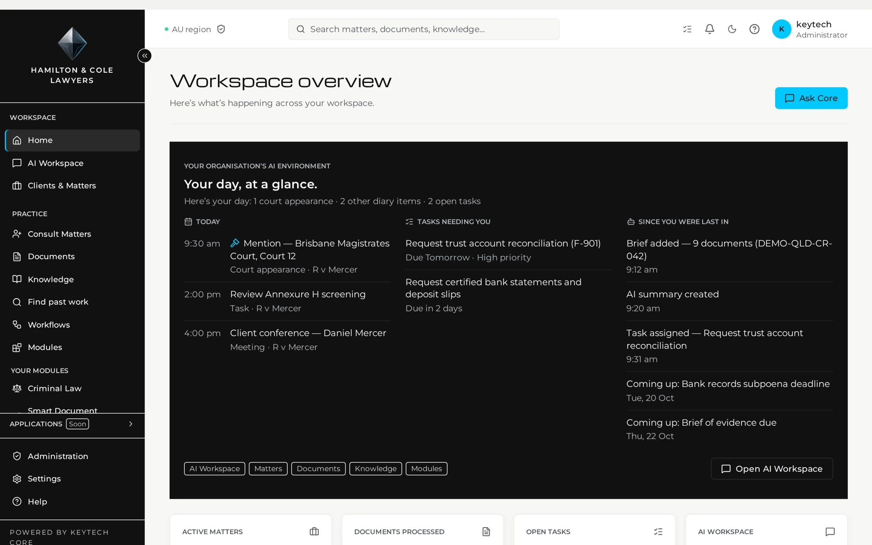Click the keytech user avatar
Viewport: 872px width, 545px height.
pos(781,29)
